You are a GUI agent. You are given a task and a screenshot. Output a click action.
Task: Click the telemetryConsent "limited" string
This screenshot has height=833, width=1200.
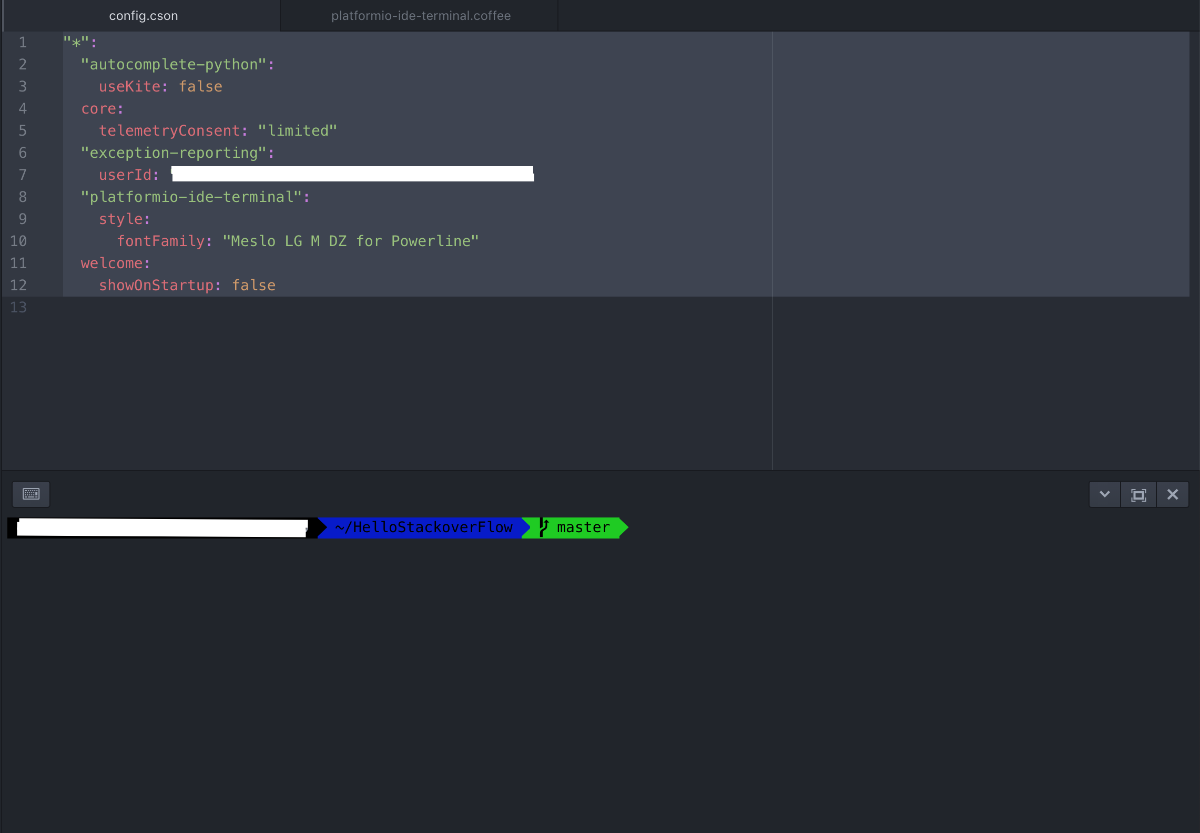pos(297,130)
